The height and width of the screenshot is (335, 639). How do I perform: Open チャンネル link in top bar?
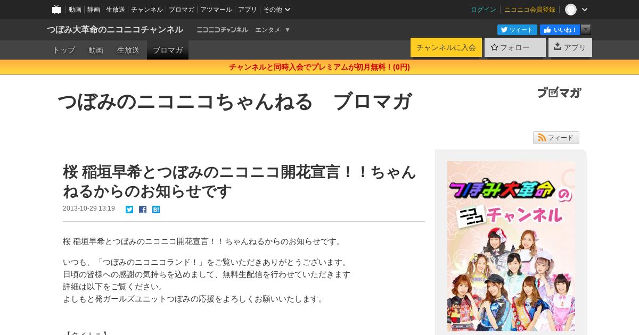147,10
